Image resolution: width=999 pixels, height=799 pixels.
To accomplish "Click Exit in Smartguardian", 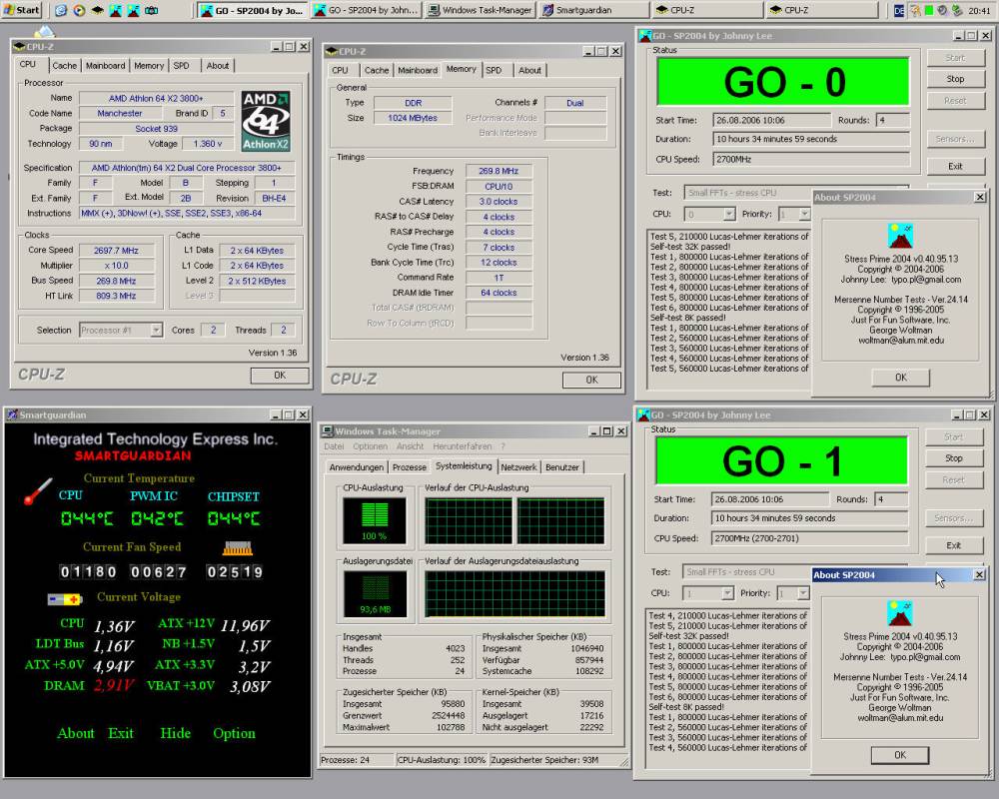I will (121, 733).
